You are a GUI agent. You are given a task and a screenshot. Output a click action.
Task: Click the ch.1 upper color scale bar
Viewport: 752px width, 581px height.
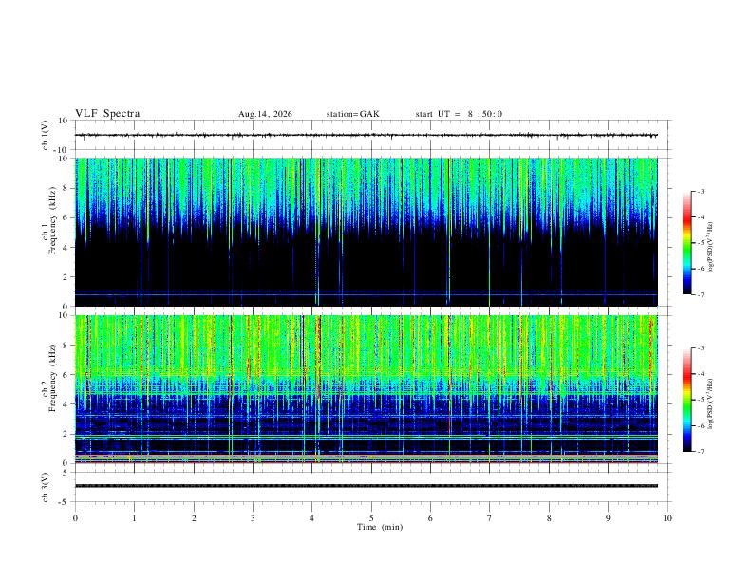tap(686, 243)
